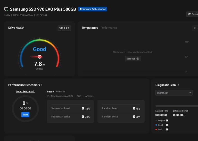The height and width of the screenshot is (141, 198).
Task: Expand Diagnostic Scan via its chevron
Action: 178,85
